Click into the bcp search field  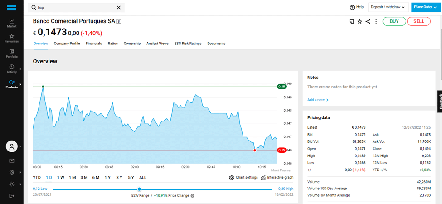click(x=76, y=8)
